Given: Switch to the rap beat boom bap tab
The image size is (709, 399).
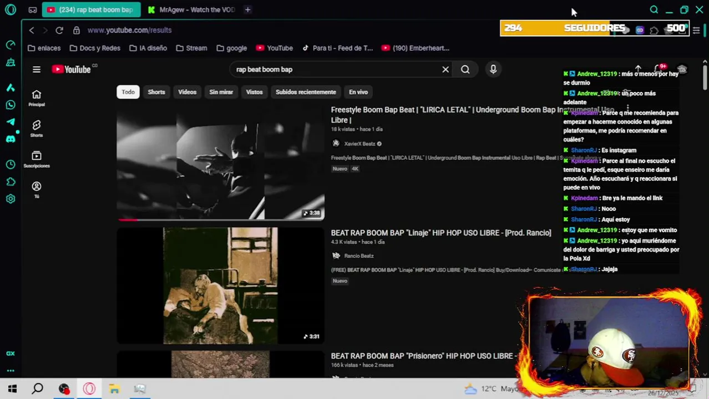Looking at the screenshot, I should pyautogui.click(x=90, y=9).
